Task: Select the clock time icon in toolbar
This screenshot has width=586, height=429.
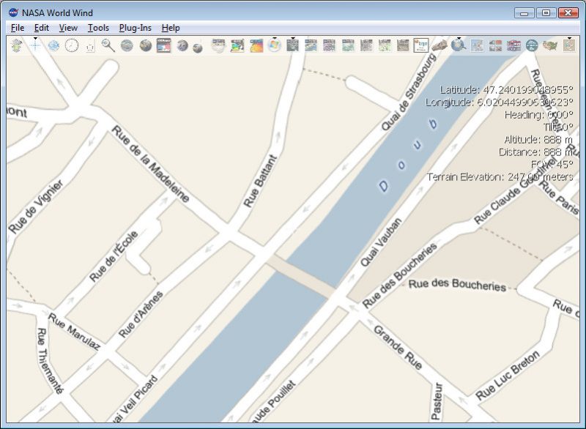Action: [x=72, y=46]
